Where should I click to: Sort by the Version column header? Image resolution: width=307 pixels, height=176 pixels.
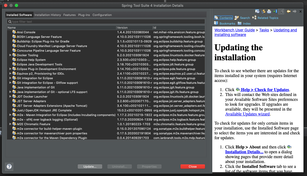[134, 28]
